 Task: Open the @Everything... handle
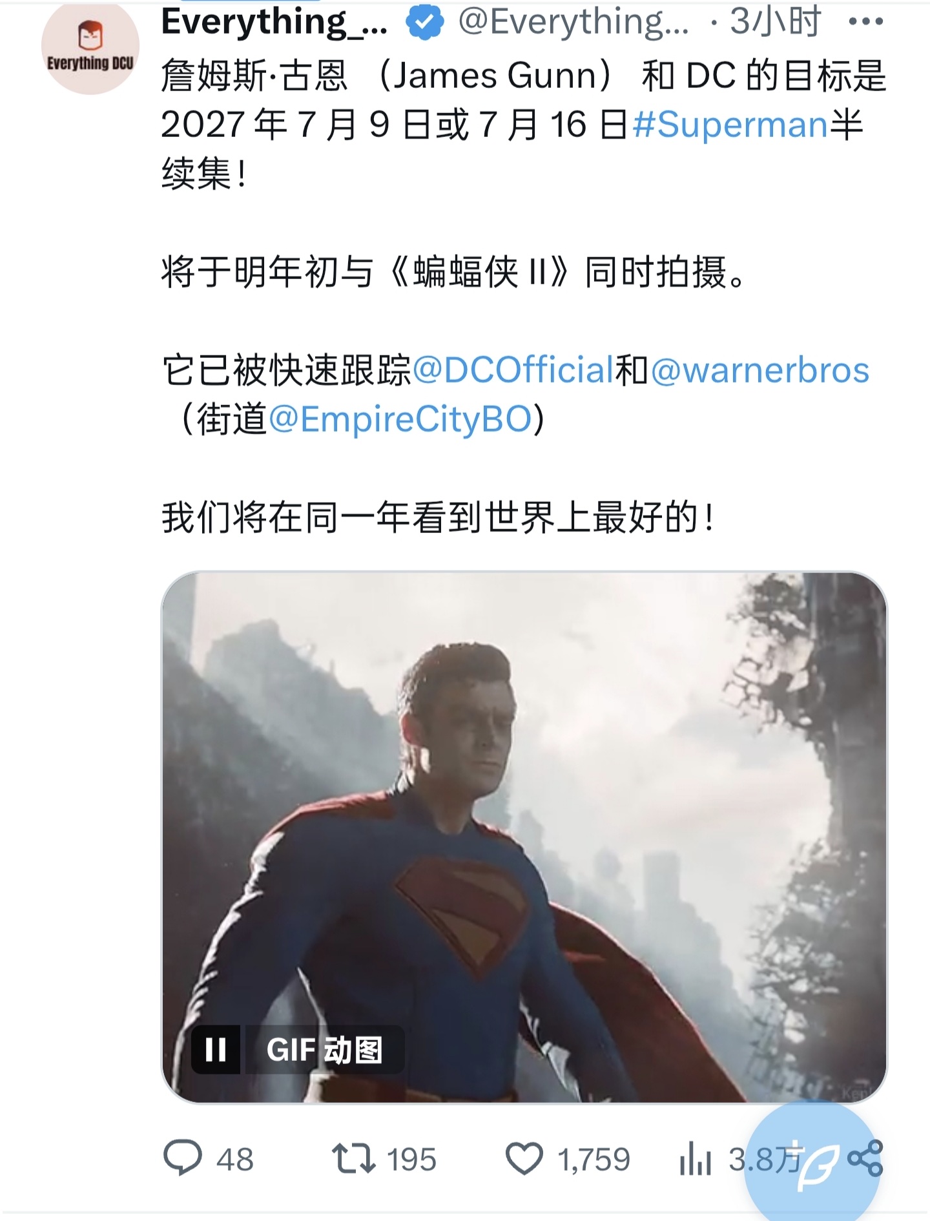point(573,22)
